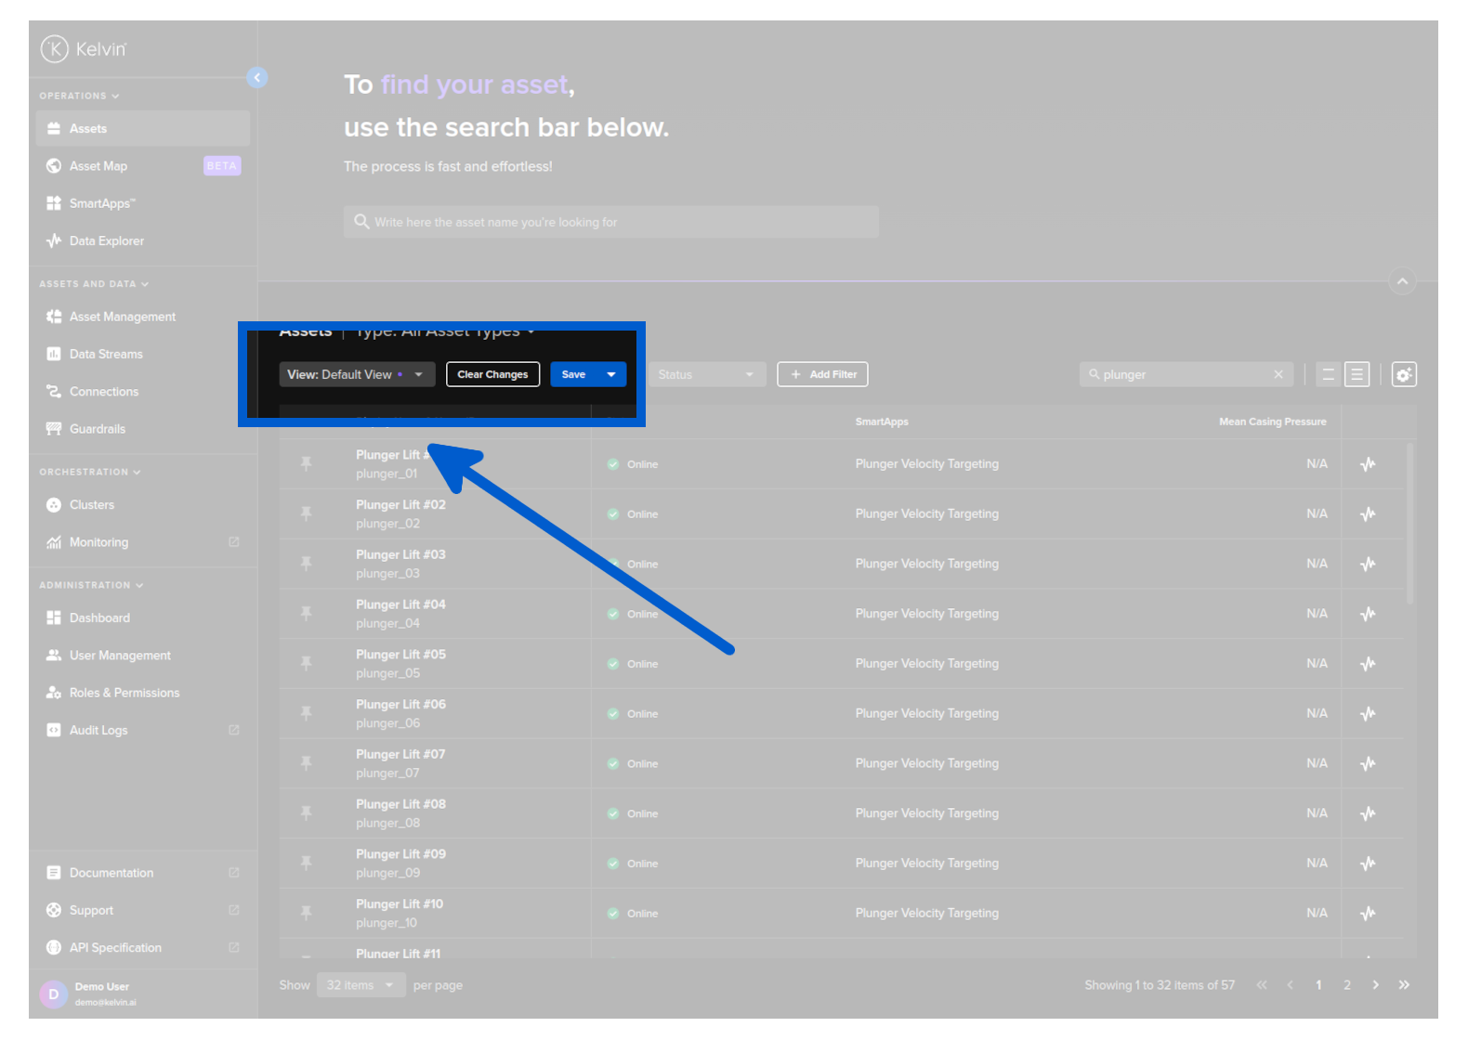
Task: Pin the Plunger Lift #08 asset row
Action: 306,813
